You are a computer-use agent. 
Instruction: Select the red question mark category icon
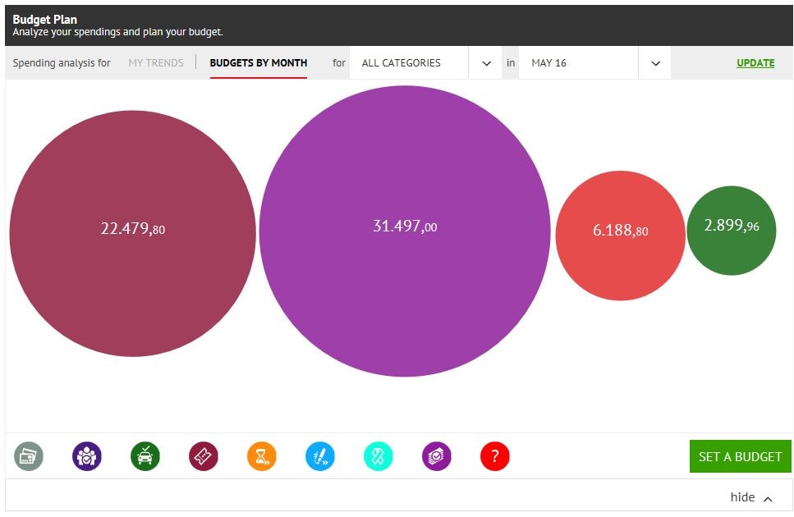click(495, 455)
